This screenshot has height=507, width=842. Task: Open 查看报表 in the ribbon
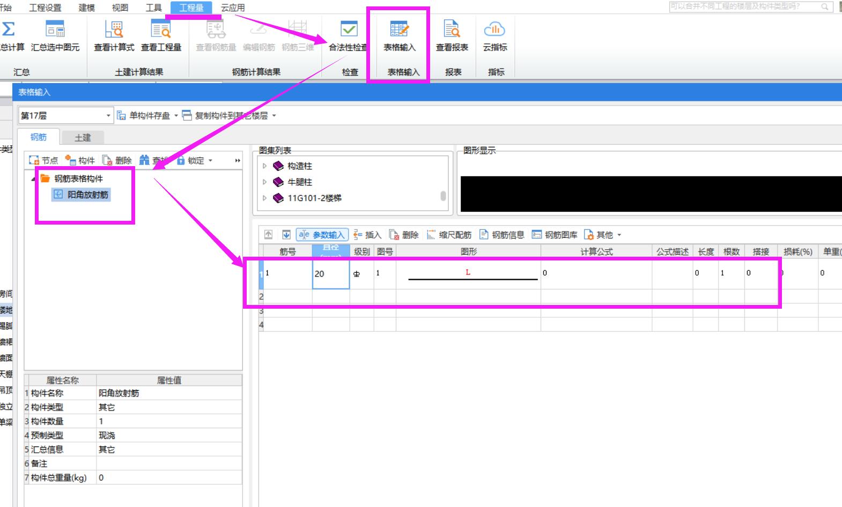(x=452, y=35)
